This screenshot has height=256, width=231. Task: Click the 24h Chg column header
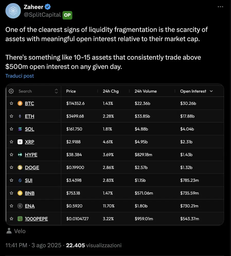click(111, 91)
